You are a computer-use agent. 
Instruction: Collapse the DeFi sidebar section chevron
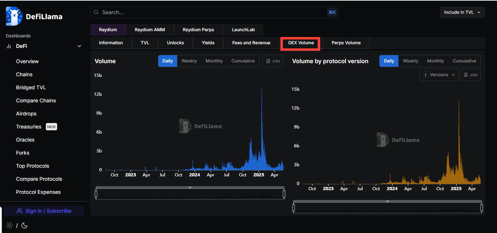coord(79,46)
